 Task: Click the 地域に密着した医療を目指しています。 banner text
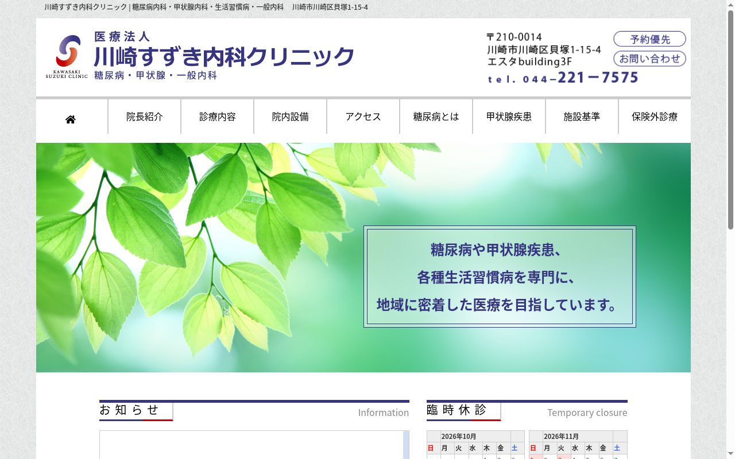(498, 305)
